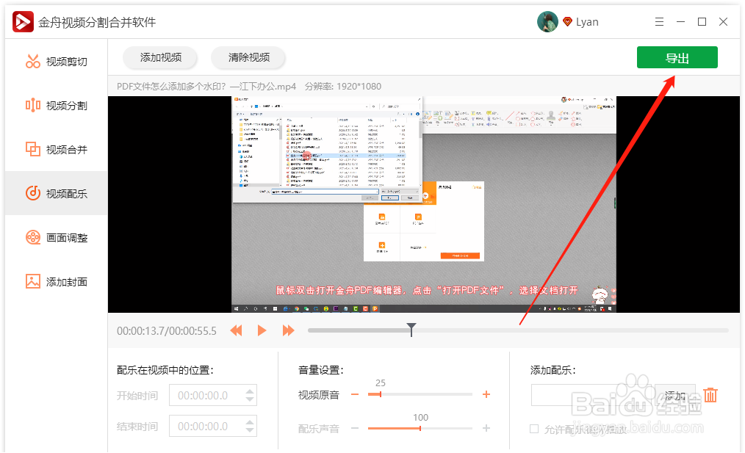Click the green 导出 export button

677,57
